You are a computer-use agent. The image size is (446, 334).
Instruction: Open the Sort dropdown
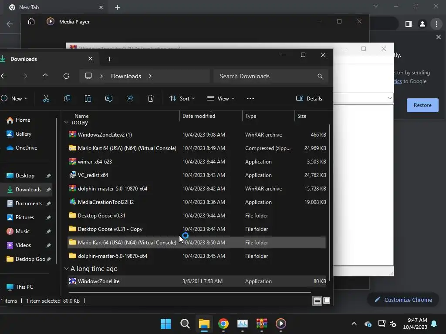tap(182, 99)
